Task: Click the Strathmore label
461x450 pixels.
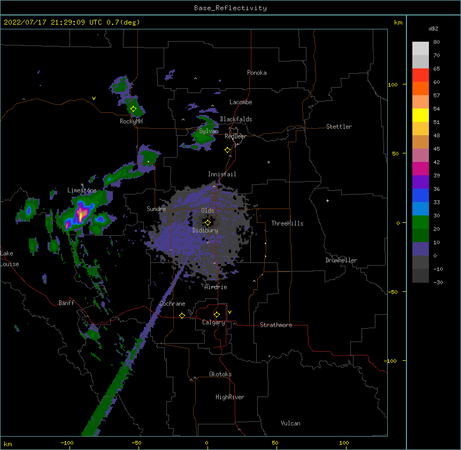Action: pyautogui.click(x=276, y=325)
